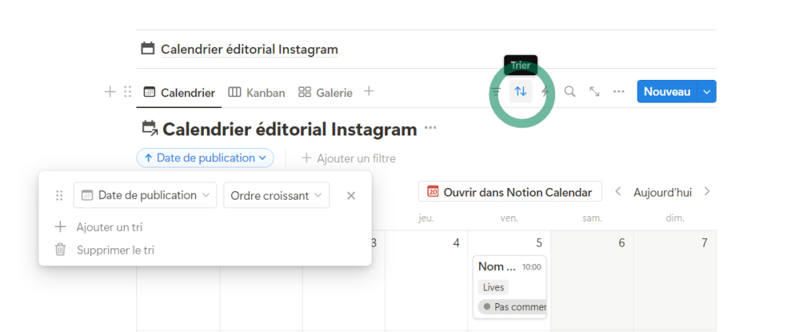
Task: Grab the sort rule drag handle
Action: pyautogui.click(x=59, y=196)
